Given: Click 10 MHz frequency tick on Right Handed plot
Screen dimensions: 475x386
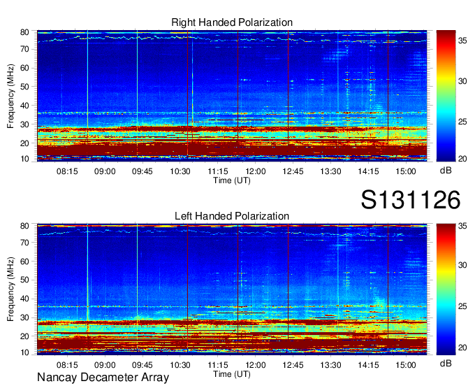Looking at the screenshot, I should pos(24,159).
